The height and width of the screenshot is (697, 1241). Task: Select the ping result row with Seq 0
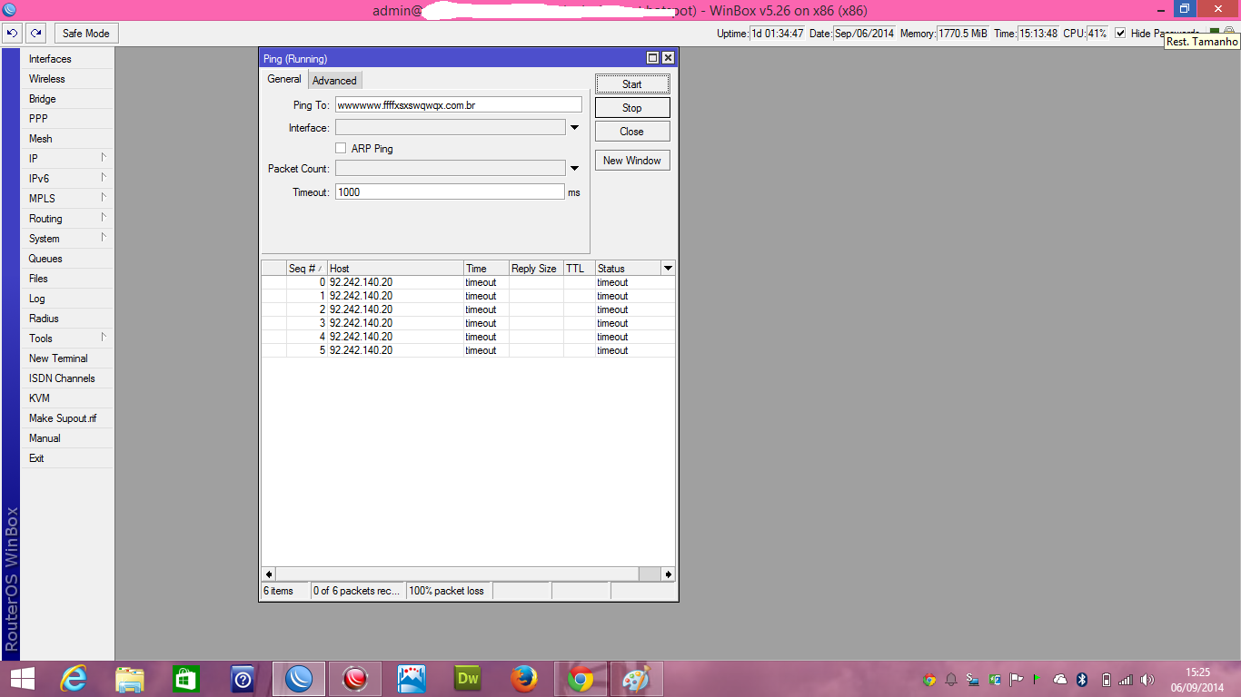(468, 282)
